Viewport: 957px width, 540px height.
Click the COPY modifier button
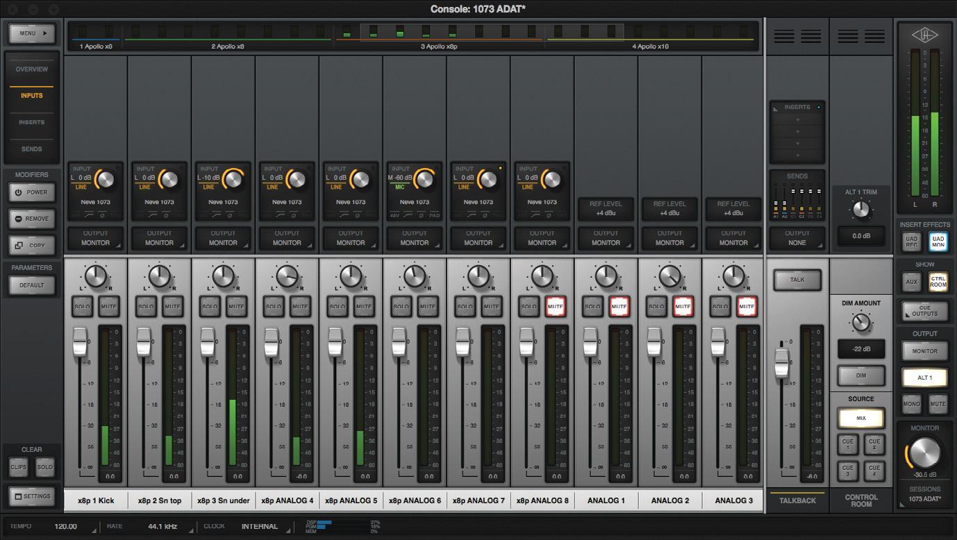pyautogui.click(x=32, y=245)
